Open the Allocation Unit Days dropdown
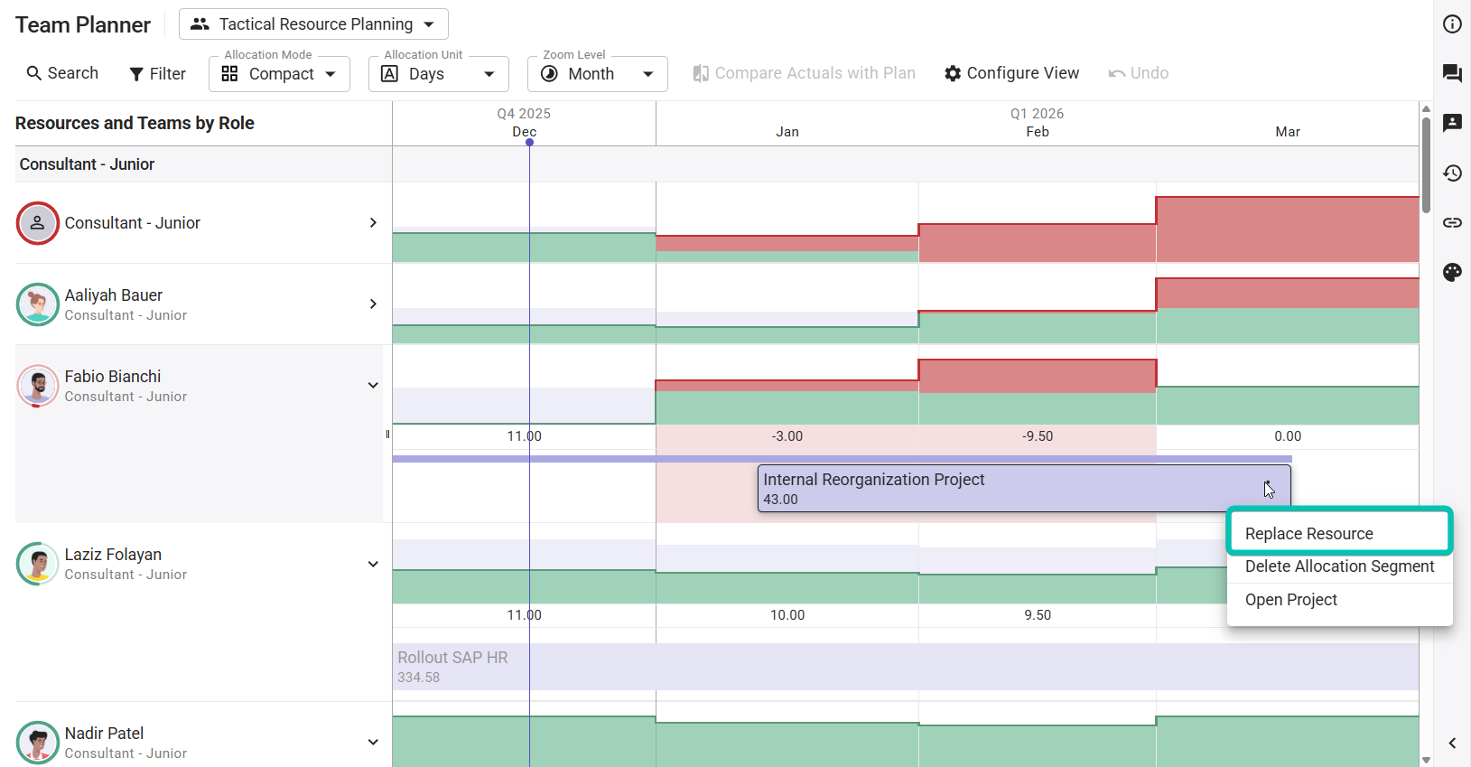 point(438,74)
